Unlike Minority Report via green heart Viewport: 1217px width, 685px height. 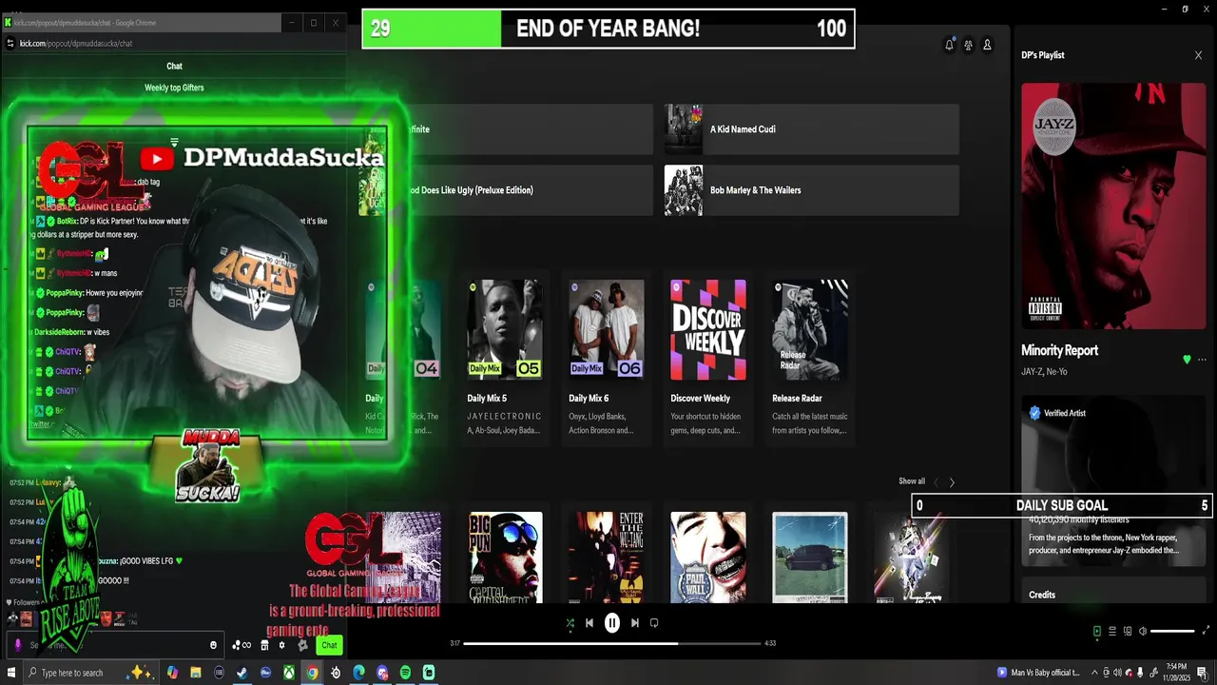(1187, 360)
